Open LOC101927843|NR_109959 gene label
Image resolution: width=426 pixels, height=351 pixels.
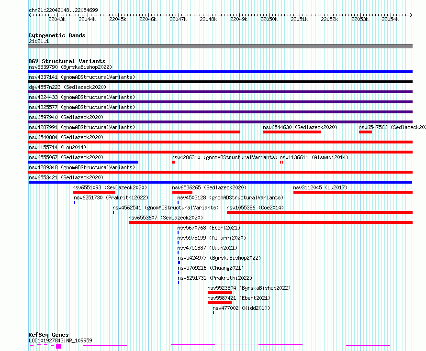point(60,340)
